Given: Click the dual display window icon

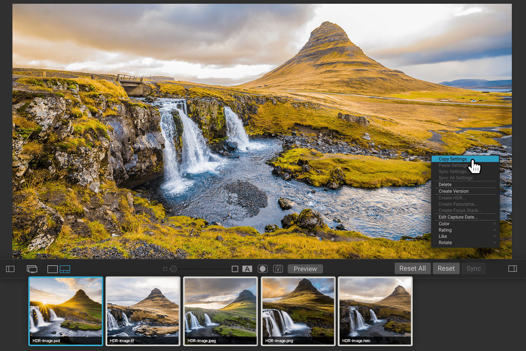Looking at the screenshot, I should pos(32,269).
